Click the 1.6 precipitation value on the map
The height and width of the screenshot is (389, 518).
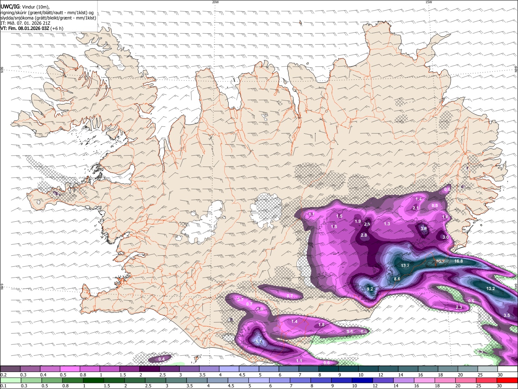coord(445,217)
